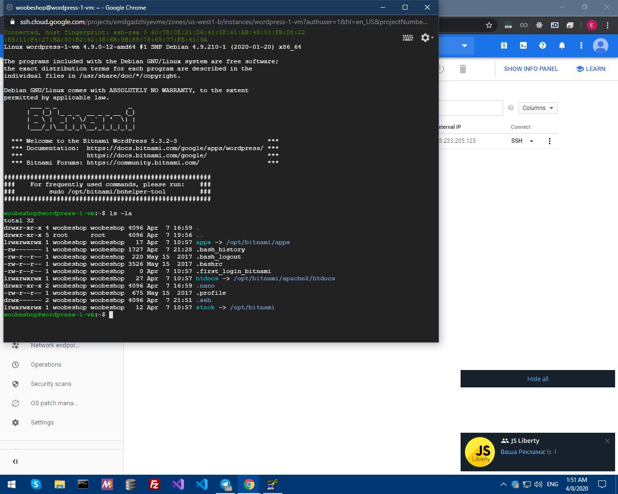
Task: Expand the SSH connect options arrow
Action: tap(532, 141)
